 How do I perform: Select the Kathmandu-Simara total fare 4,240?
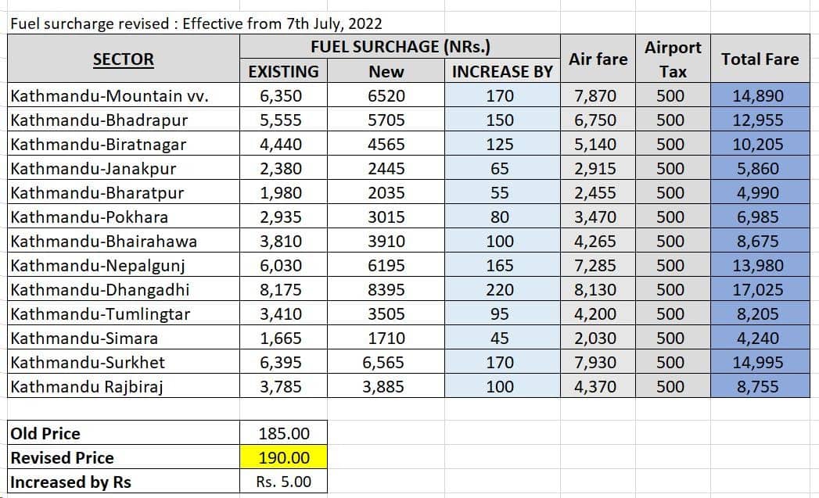click(760, 338)
